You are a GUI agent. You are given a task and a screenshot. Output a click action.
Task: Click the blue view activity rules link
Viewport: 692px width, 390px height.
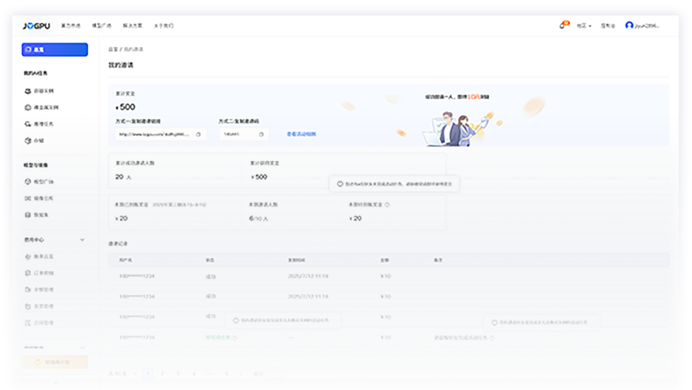tap(301, 134)
